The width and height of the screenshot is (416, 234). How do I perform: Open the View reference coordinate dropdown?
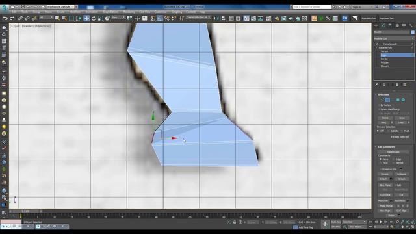click(x=118, y=18)
